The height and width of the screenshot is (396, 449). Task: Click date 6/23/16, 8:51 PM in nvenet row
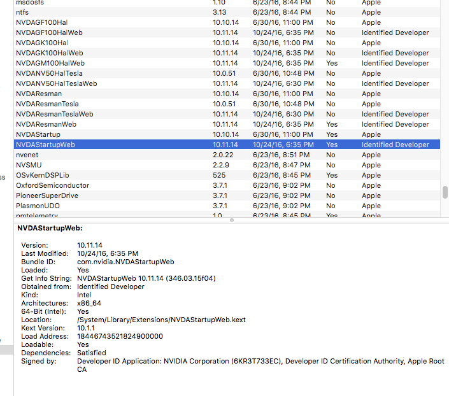point(282,155)
